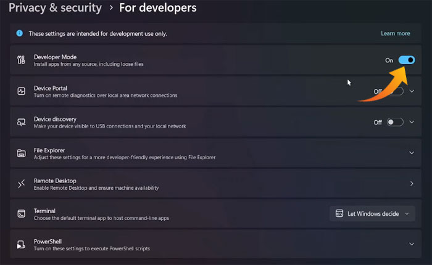Click the Device discovery icon
432x265 pixels.
coord(21,122)
